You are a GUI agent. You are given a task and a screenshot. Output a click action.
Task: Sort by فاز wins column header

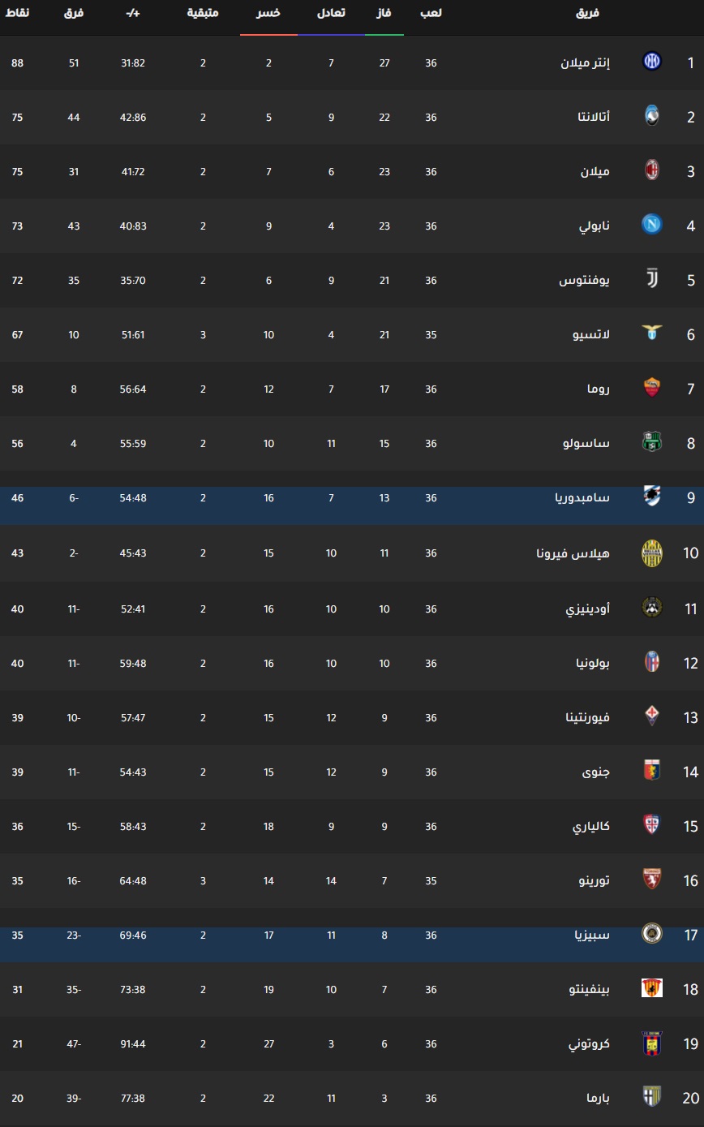coord(384,13)
